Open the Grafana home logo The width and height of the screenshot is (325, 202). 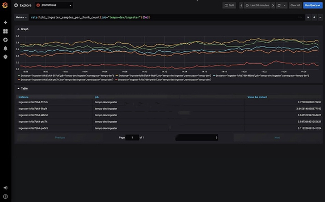pos(5,5)
